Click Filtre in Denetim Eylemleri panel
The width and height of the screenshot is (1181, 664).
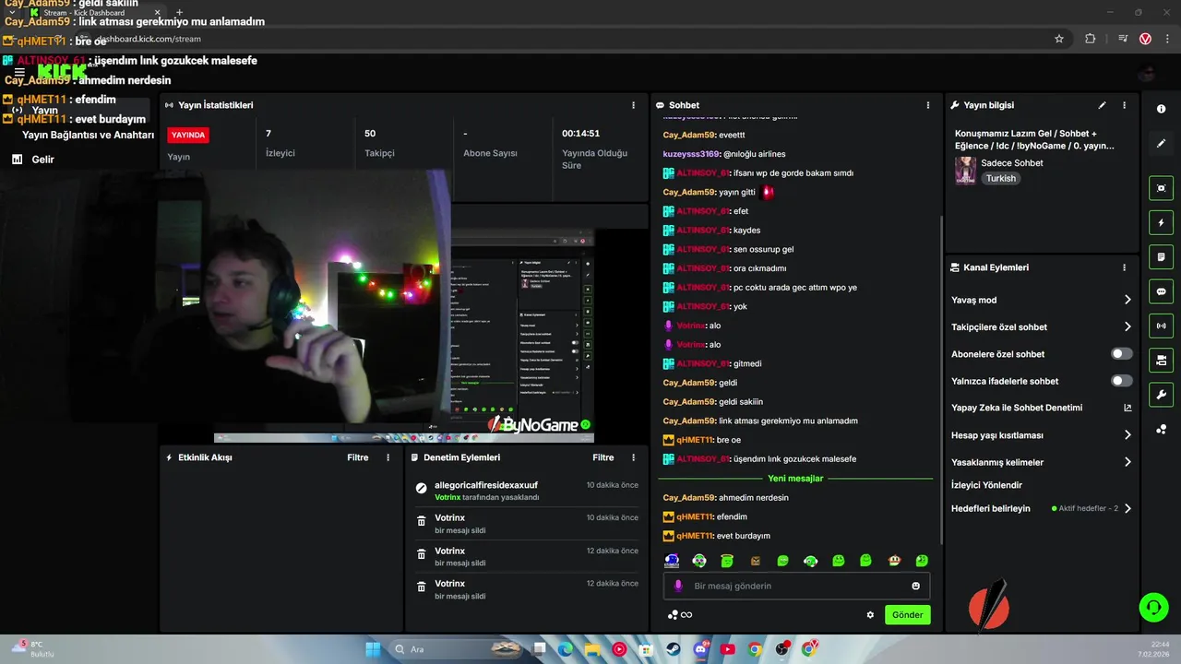pos(603,457)
